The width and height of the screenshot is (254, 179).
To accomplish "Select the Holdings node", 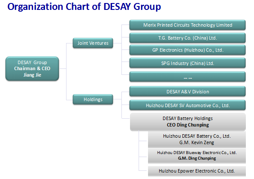I will coord(93,99).
